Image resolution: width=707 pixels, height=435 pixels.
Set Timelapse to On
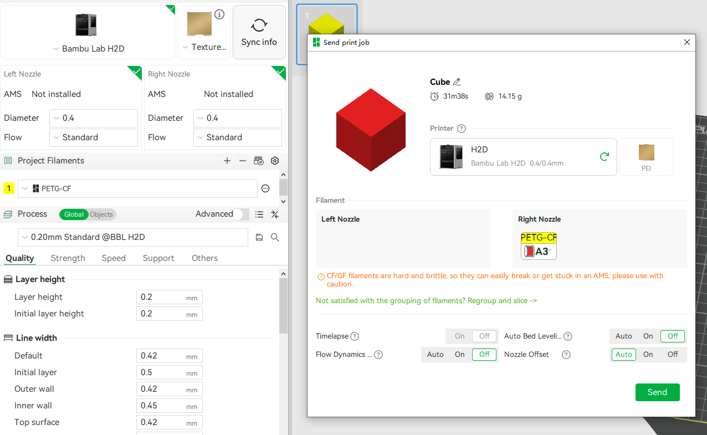[x=460, y=336]
